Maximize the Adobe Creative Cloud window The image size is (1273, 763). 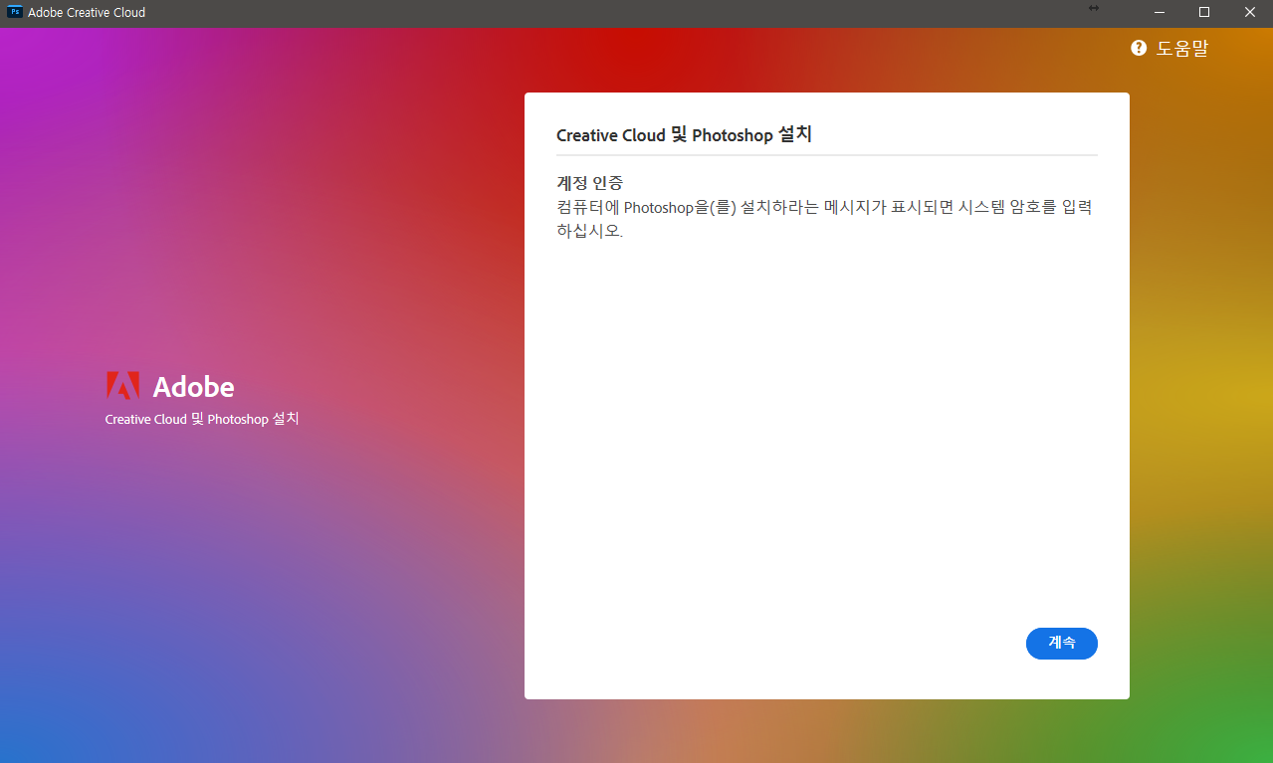point(1204,12)
